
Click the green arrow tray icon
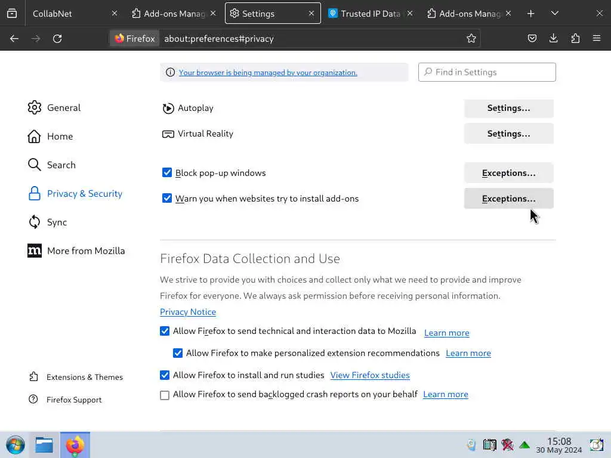pos(524,445)
